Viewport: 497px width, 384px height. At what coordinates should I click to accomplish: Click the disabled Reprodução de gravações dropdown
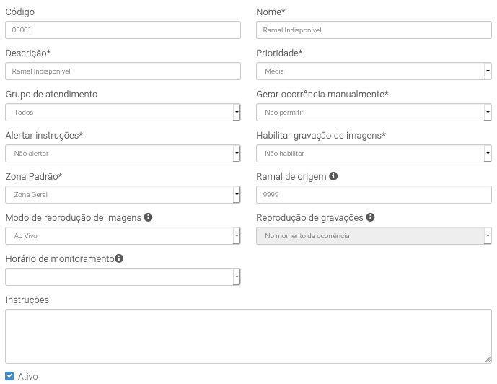pos(374,235)
